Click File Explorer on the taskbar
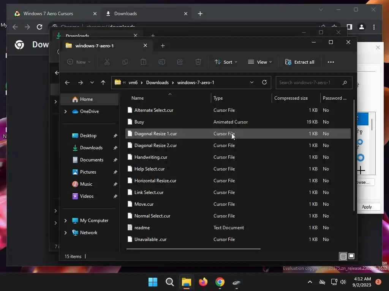The width and height of the screenshot is (389, 291). (186, 282)
